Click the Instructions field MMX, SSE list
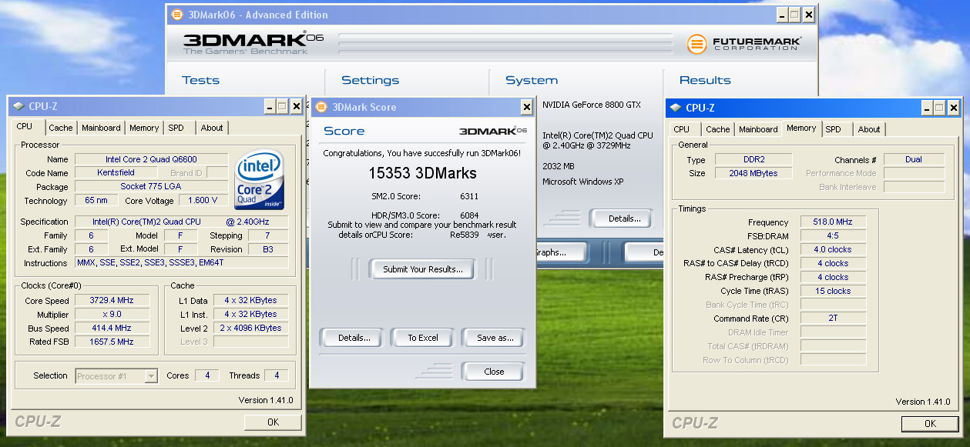The width and height of the screenshot is (970, 447). [182, 264]
